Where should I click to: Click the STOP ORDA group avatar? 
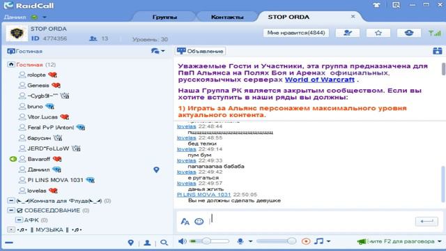[17, 33]
